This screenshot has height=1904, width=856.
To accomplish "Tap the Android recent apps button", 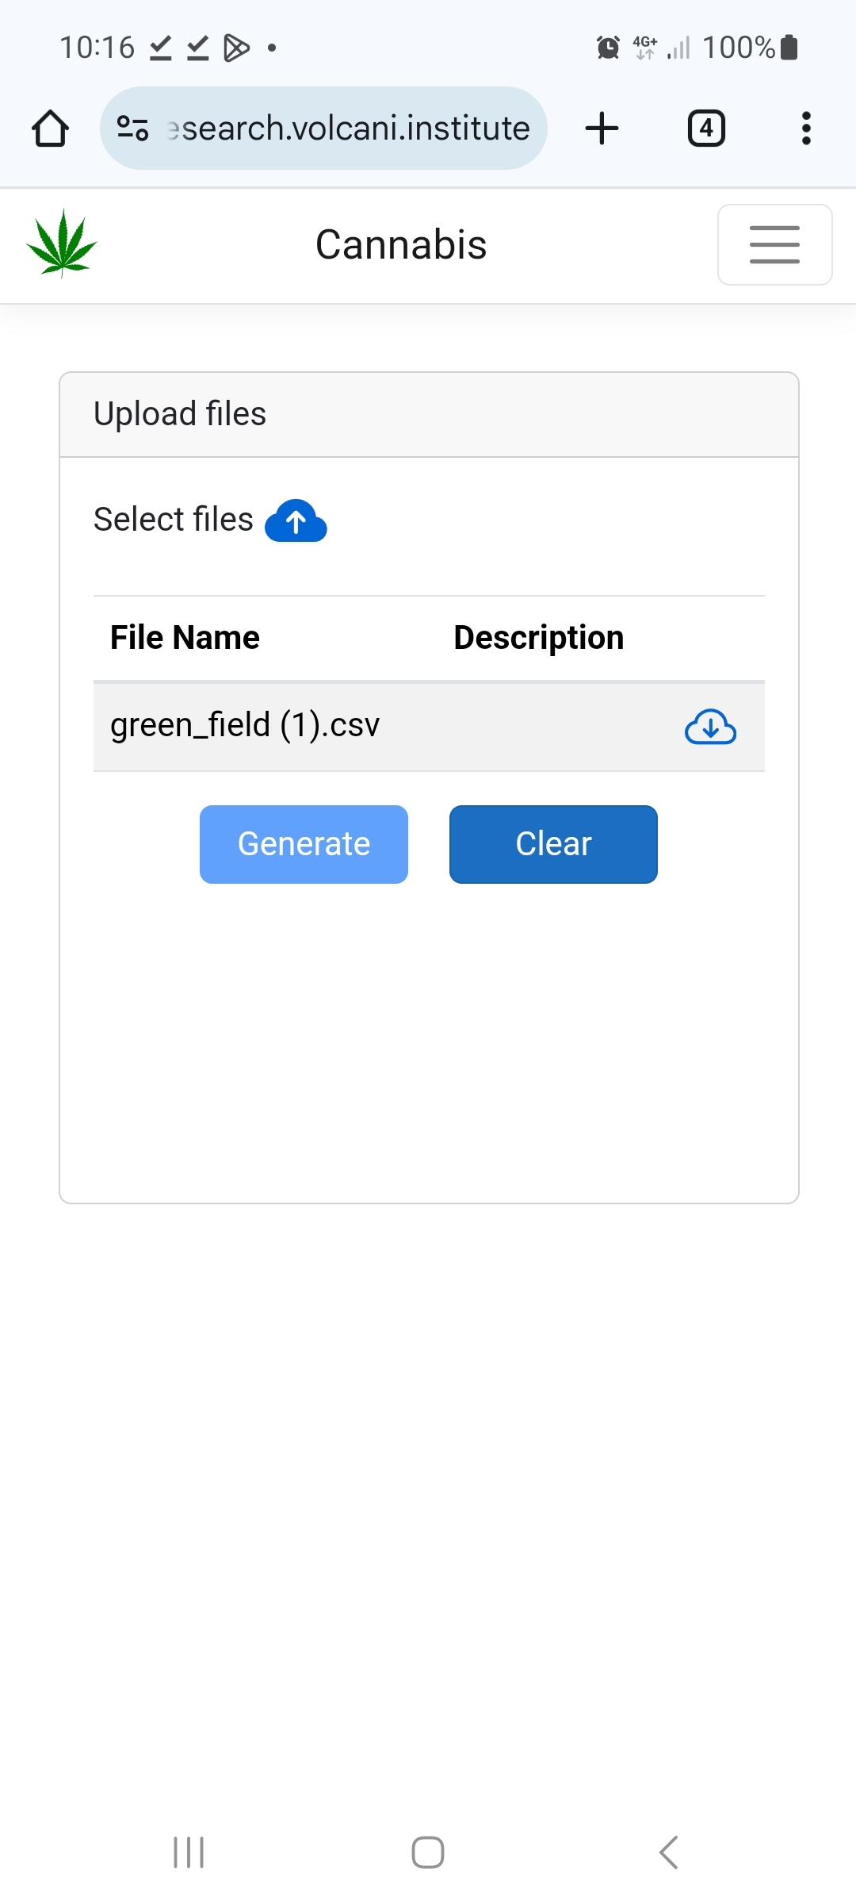I will click(189, 1852).
